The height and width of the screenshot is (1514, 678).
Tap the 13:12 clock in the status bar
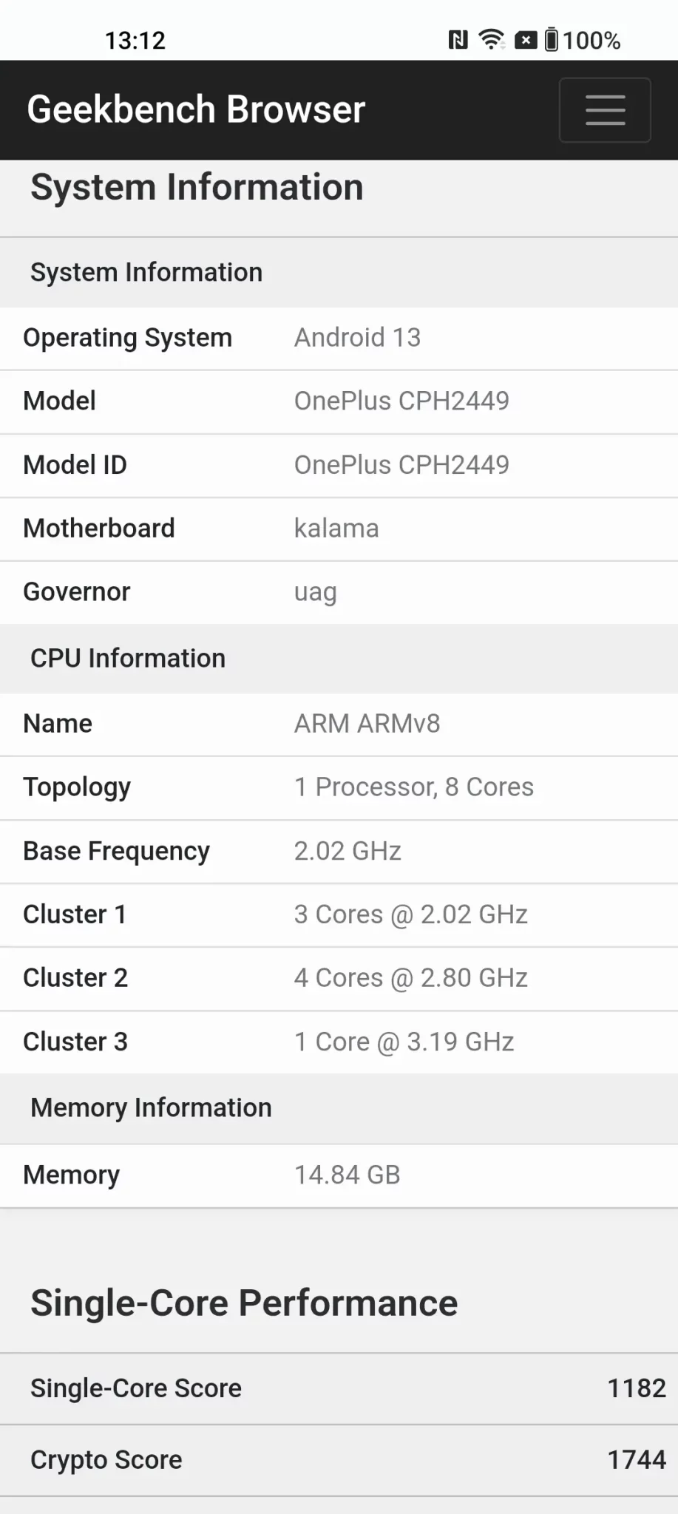[x=135, y=40]
